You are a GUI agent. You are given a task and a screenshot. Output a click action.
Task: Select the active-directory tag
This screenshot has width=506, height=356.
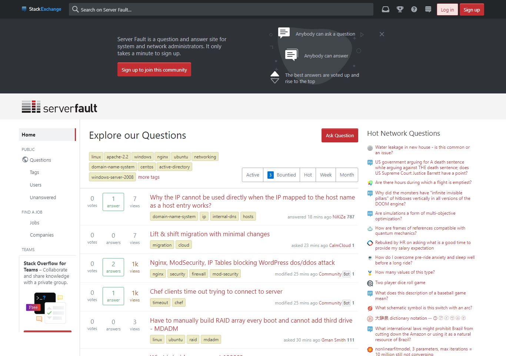pos(174,167)
